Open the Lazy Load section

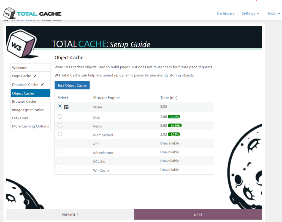[20, 118]
